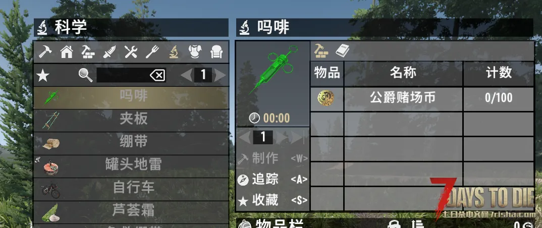
Task: Decrease the craft quantity by one
Action: [x=245, y=137]
